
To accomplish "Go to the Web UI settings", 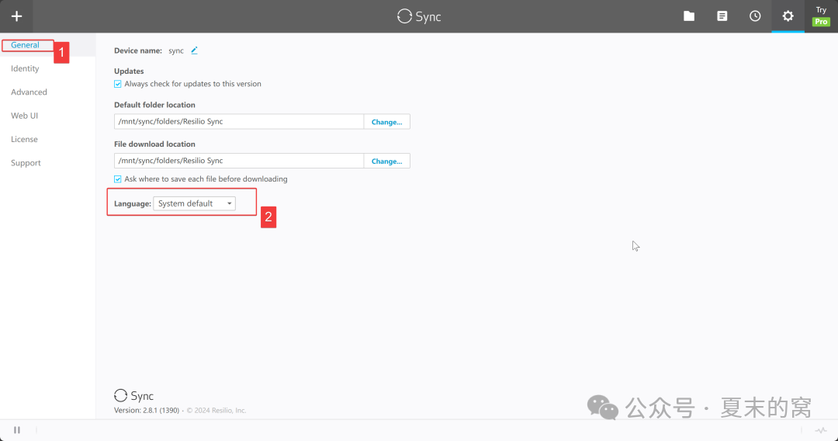I will click(x=24, y=116).
